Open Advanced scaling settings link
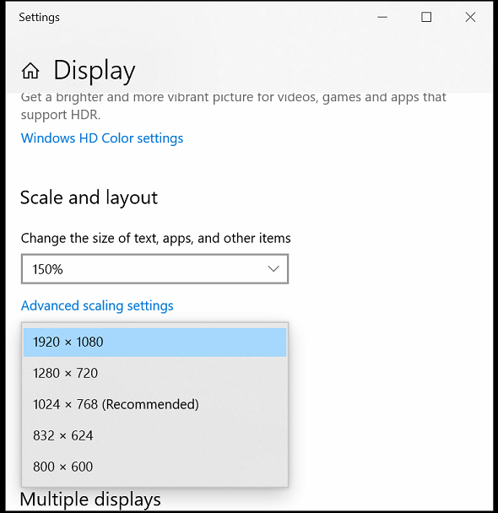The width and height of the screenshot is (498, 513). tap(97, 305)
